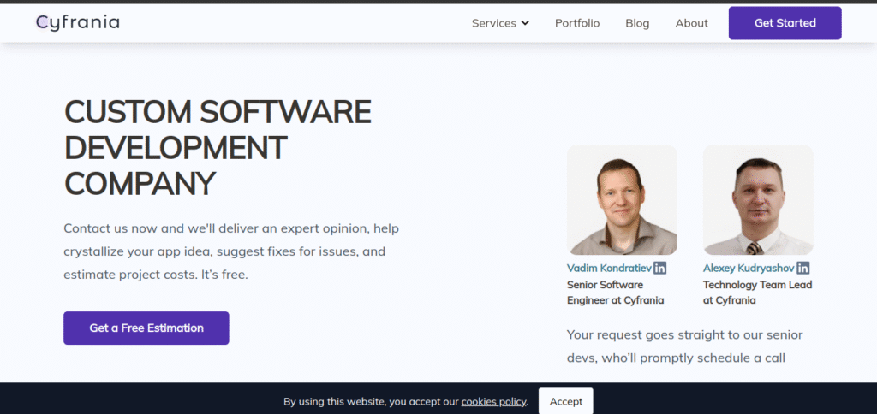Image resolution: width=877 pixels, height=414 pixels.
Task: Click the Get a Free Estimation button
Action: coord(146,328)
